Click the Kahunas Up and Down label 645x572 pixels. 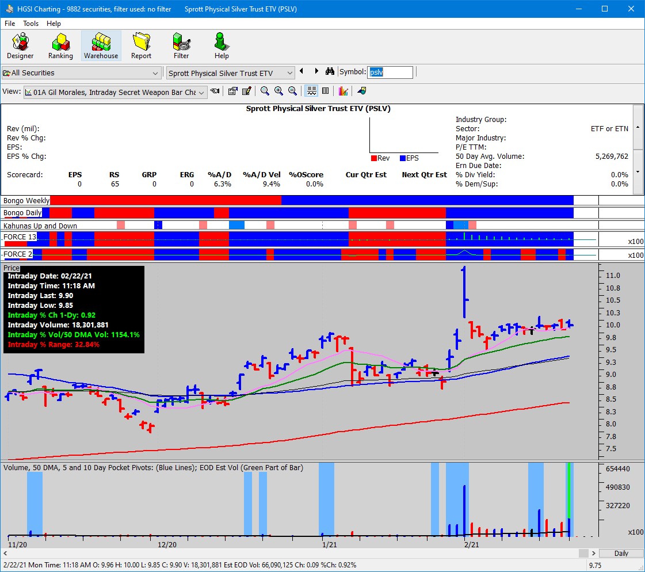pyautogui.click(x=40, y=226)
